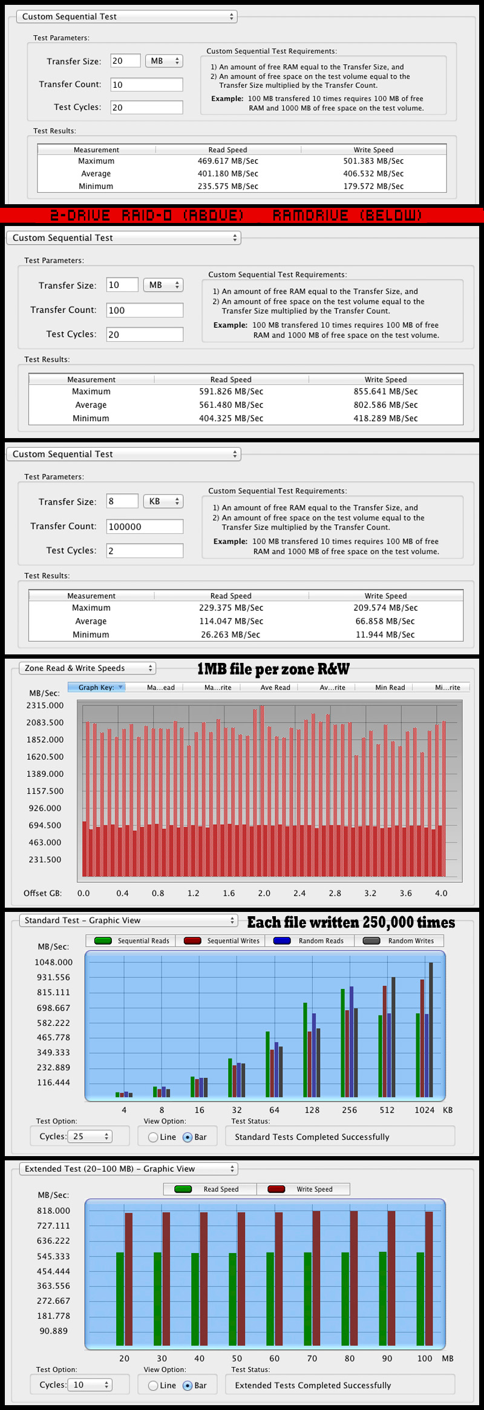Click the Transfer Count field showing 10
Screen dimensions: 484x1410
coord(146,84)
